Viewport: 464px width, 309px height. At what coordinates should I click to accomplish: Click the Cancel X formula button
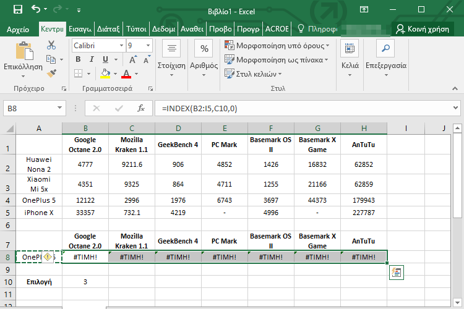[96, 109]
